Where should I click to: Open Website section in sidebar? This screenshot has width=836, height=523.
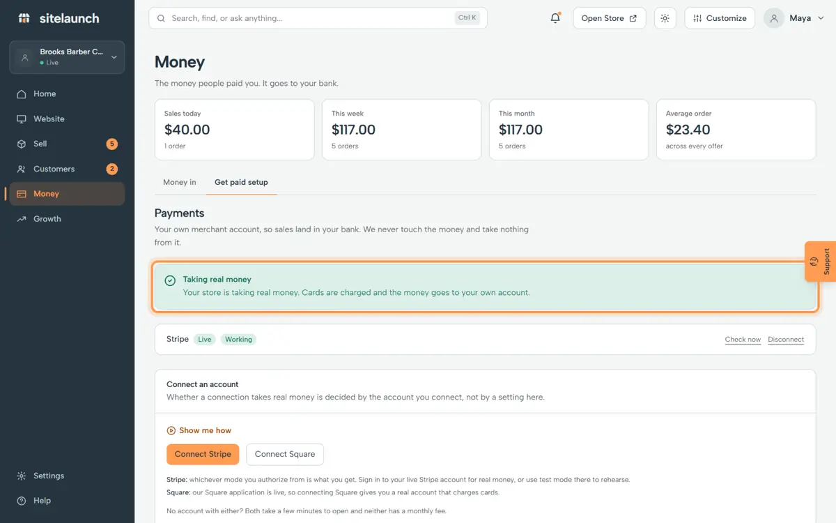tap(67, 119)
